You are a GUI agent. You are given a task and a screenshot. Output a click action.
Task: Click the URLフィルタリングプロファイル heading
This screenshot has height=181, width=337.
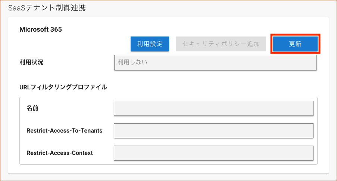click(x=63, y=87)
